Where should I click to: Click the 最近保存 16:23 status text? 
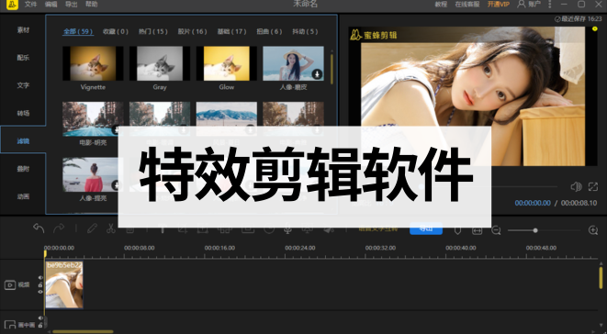tap(579, 19)
